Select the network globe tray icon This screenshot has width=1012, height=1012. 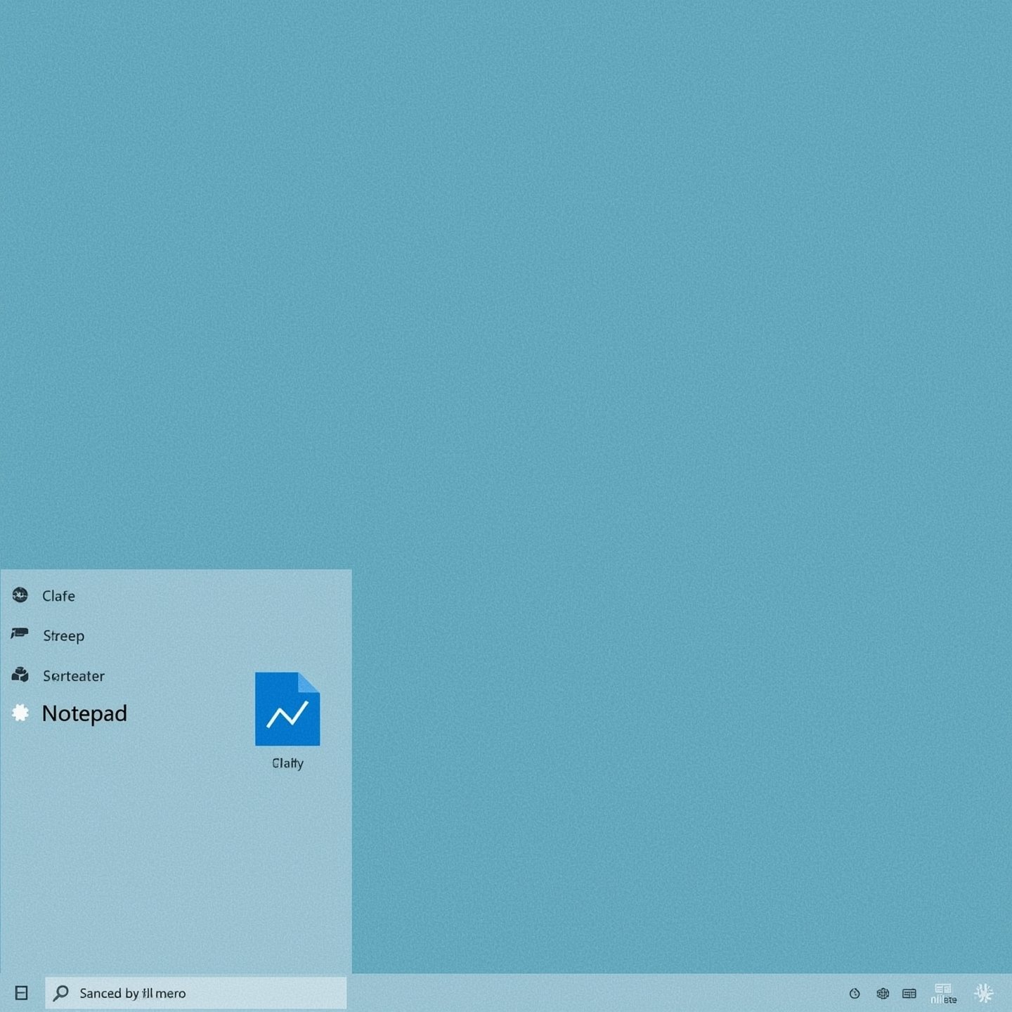pos(883,993)
